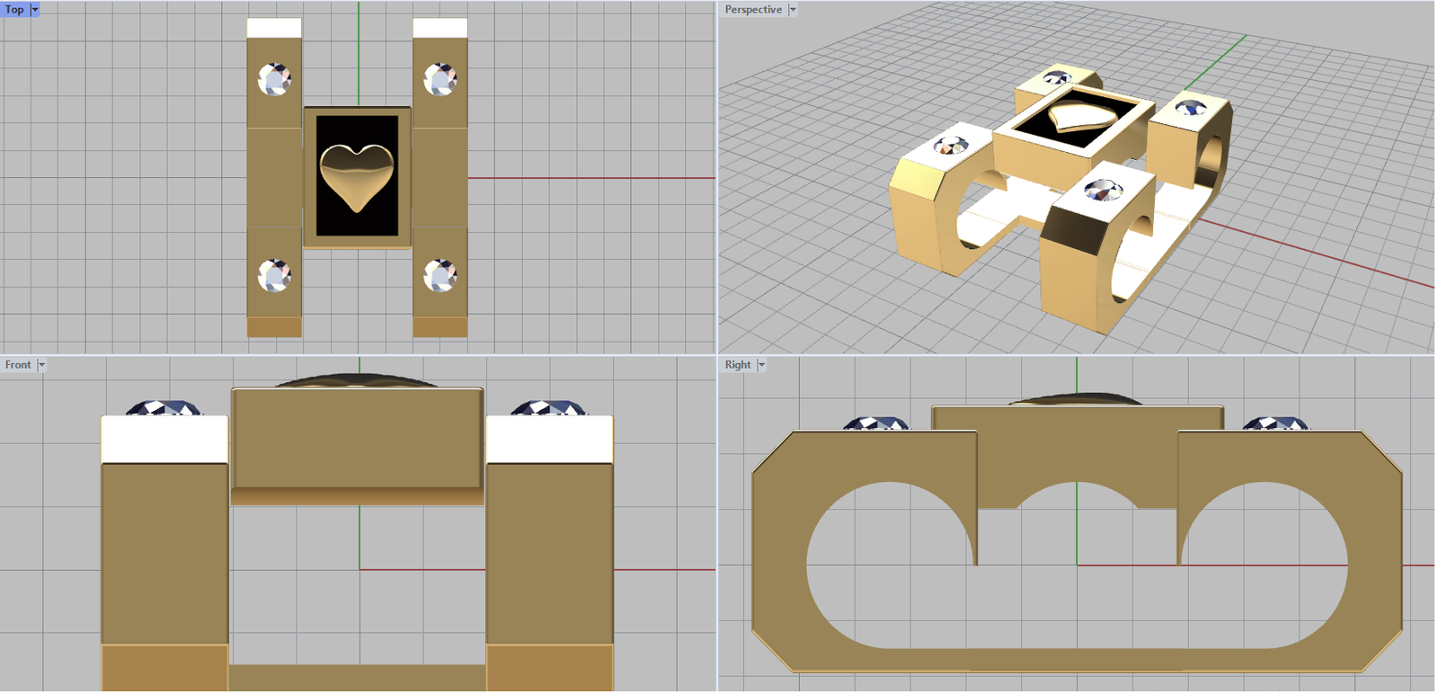
Task: Click the Perspective viewport title label
Action: tap(753, 10)
